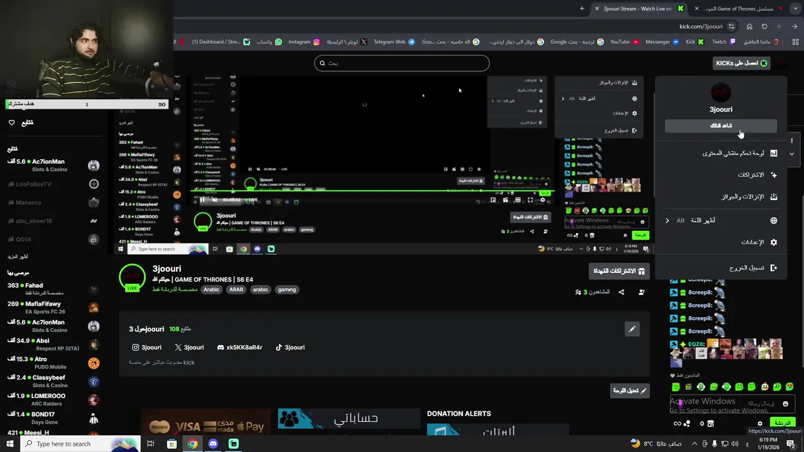Viewport: 804px width, 452px height.
Task: Click the channel points icon in chat
Action: (x=687, y=424)
